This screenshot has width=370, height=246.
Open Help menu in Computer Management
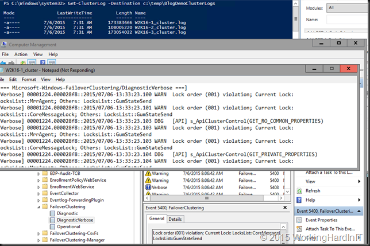click(x=53, y=54)
